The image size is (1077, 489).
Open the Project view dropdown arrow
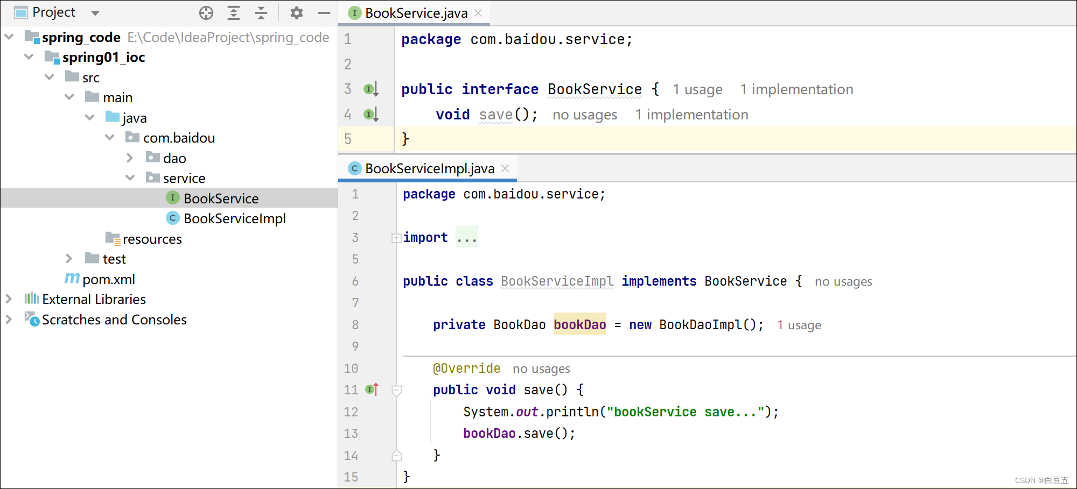point(95,13)
